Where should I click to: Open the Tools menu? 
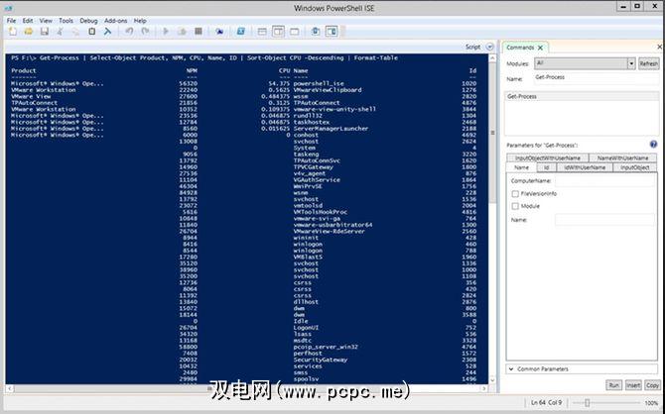tap(66, 21)
